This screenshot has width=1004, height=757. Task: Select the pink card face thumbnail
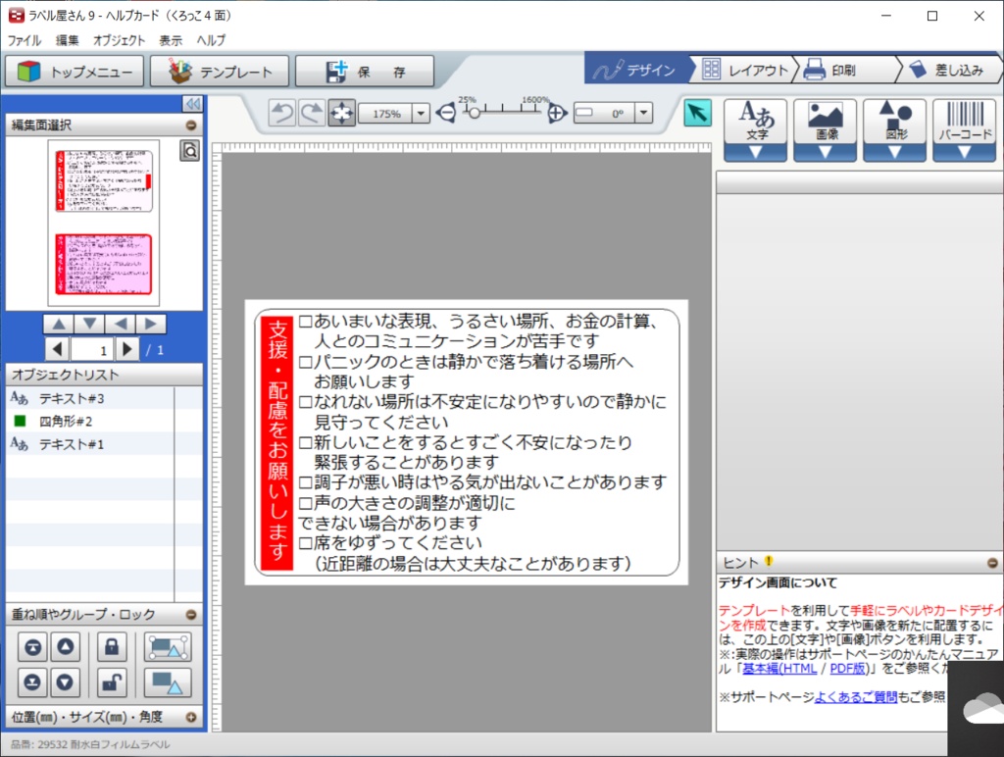tap(104, 265)
